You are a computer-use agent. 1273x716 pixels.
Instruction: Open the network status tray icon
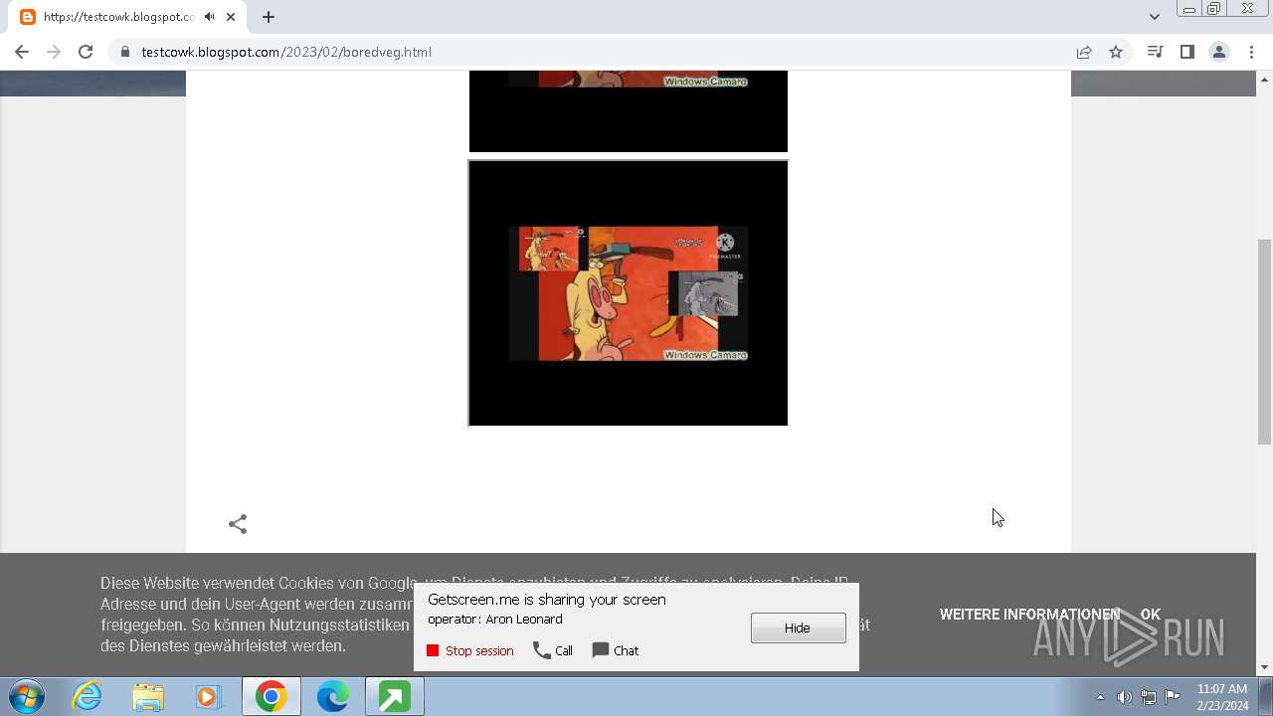point(1149,697)
